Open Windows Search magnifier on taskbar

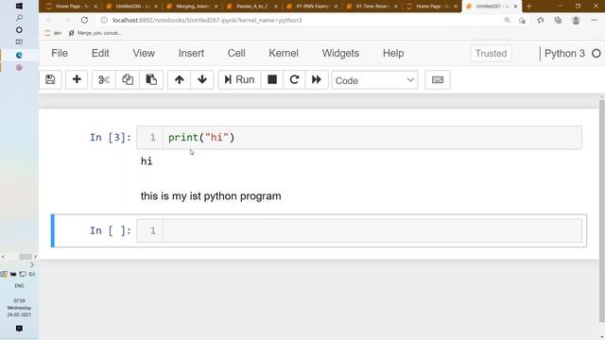point(19,18)
